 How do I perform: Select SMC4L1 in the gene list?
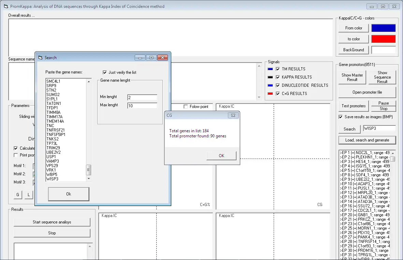[x=53, y=81]
